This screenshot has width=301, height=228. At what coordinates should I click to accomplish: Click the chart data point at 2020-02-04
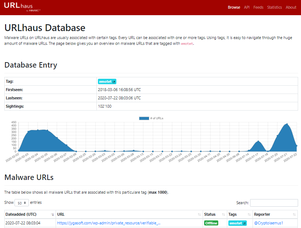coord(38,130)
